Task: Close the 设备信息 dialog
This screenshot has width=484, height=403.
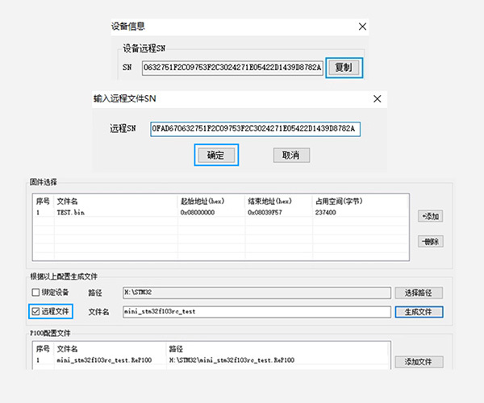Action: [362, 27]
